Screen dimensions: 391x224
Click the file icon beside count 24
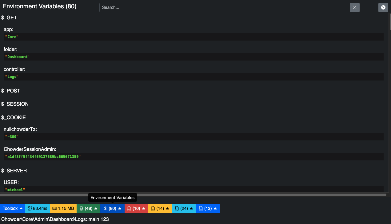click(x=177, y=208)
